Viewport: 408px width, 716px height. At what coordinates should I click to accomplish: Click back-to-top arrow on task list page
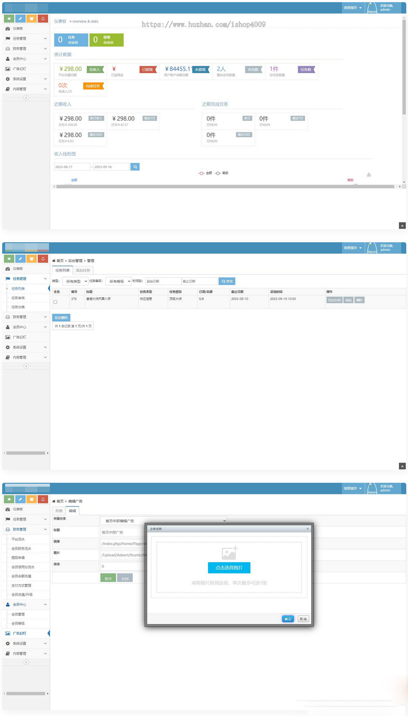coord(402,466)
